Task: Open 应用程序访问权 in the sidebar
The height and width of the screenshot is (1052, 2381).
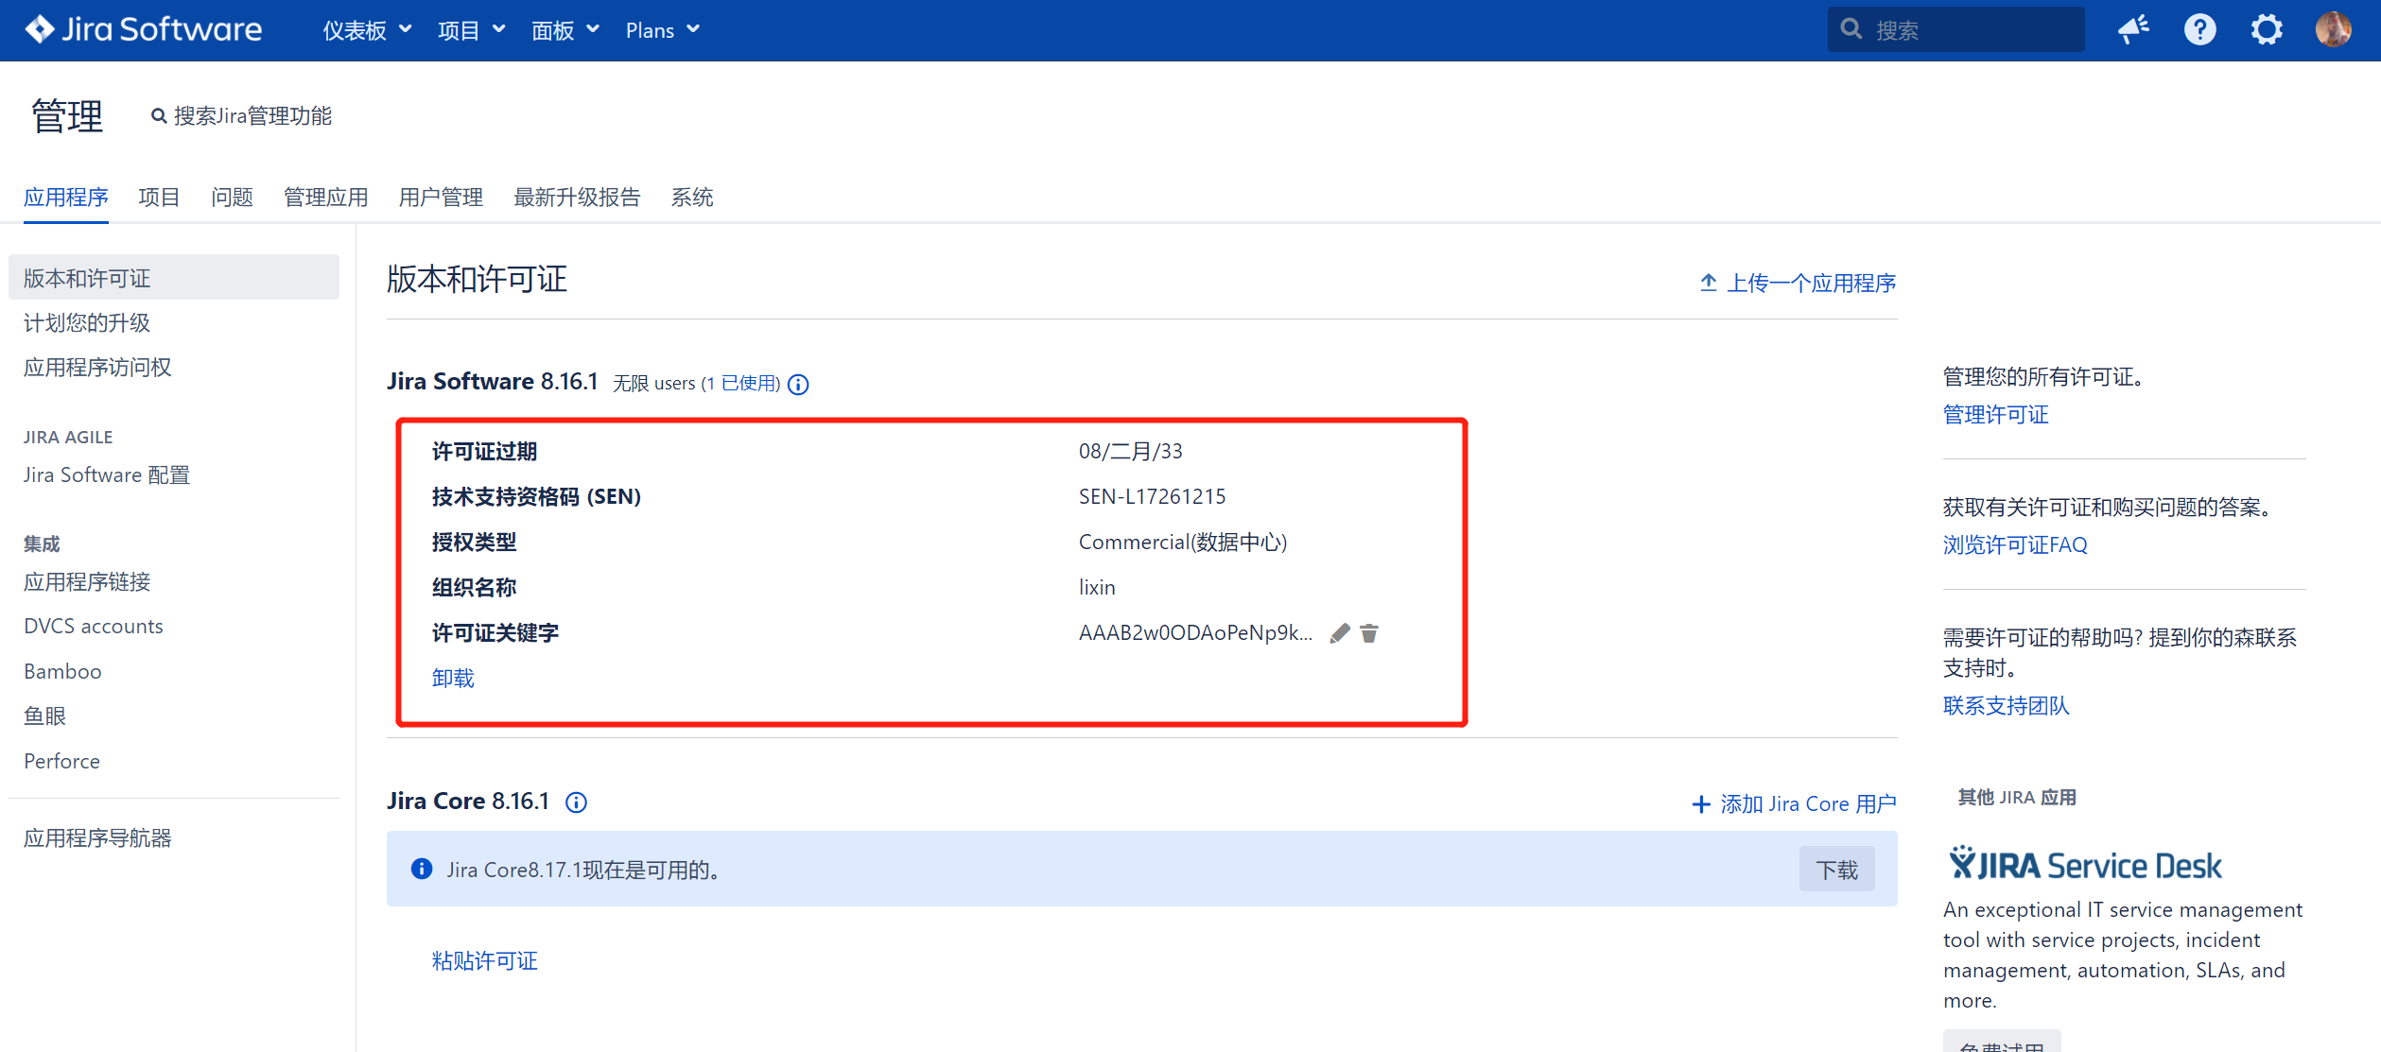Action: pos(97,368)
